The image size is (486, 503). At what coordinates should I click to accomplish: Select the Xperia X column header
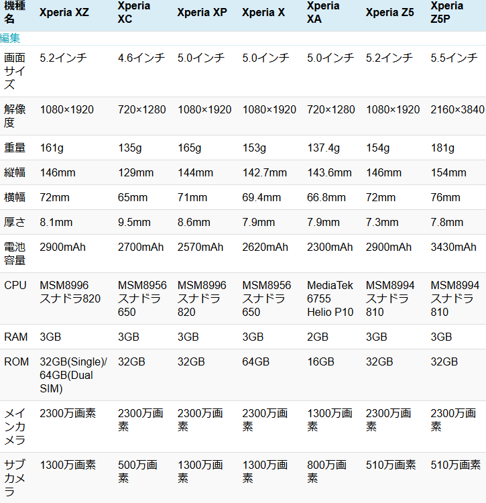click(263, 12)
